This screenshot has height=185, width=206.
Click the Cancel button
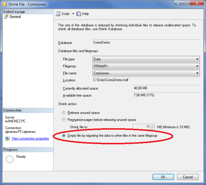tap(188, 177)
